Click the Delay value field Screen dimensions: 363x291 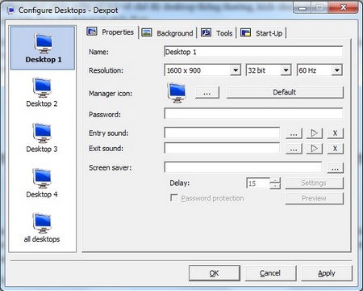[258, 183]
